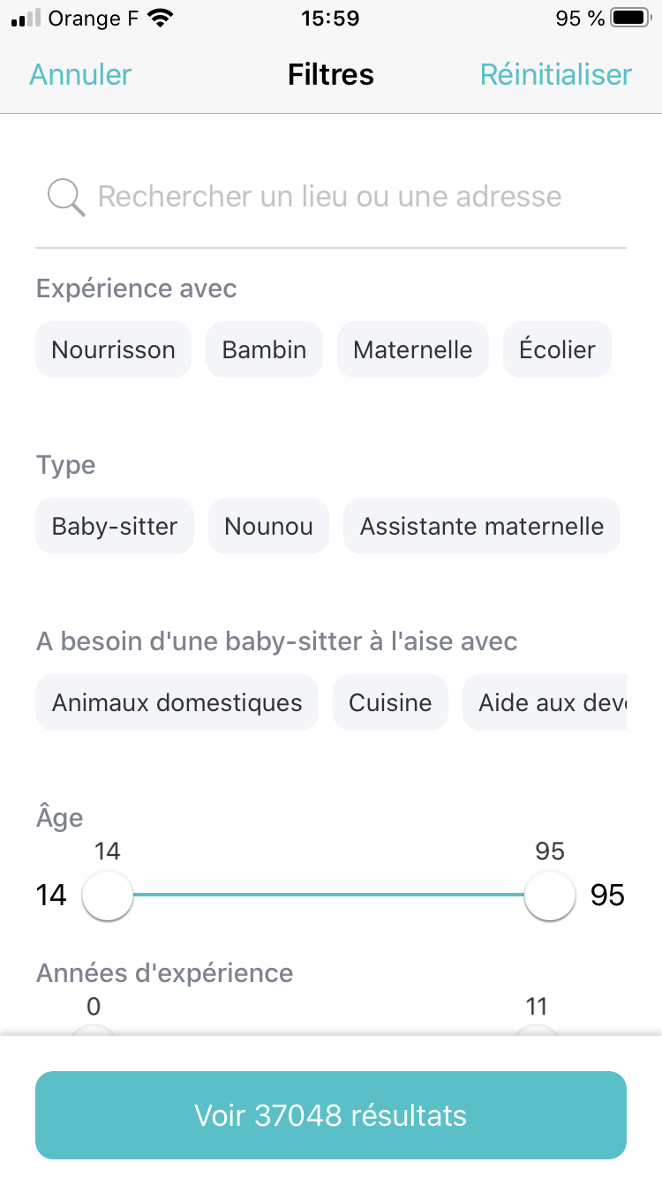Toggle the Maternelle experience filter
Screen dimensions: 662x1177
tap(412, 349)
